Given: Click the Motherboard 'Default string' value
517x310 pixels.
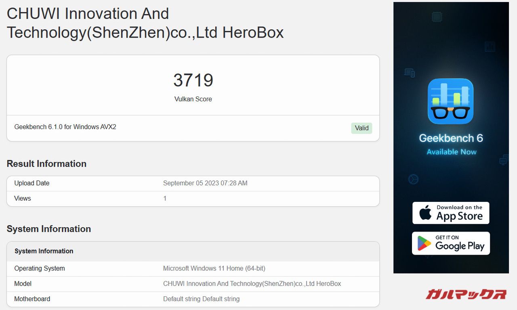Looking at the screenshot, I should coord(201,299).
